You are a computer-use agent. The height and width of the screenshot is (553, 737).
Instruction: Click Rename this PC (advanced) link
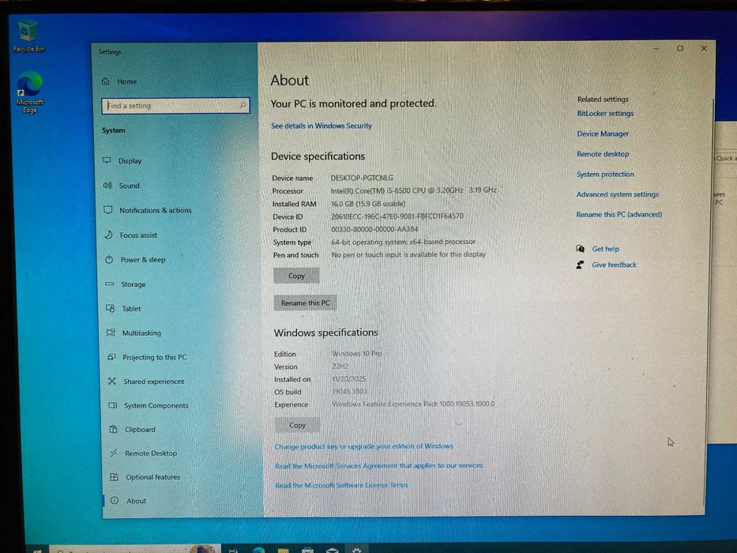[x=619, y=214]
